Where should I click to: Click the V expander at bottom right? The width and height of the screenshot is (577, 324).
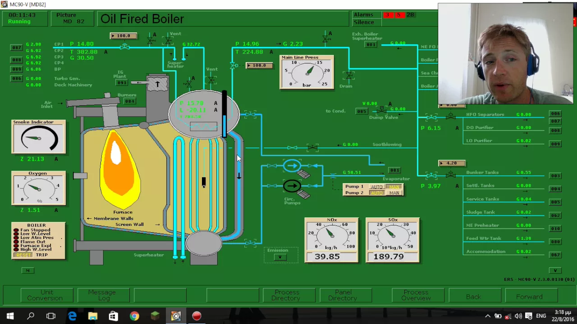click(x=555, y=270)
